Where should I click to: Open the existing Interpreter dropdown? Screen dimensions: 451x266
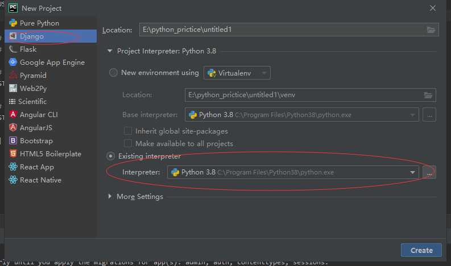(x=293, y=172)
